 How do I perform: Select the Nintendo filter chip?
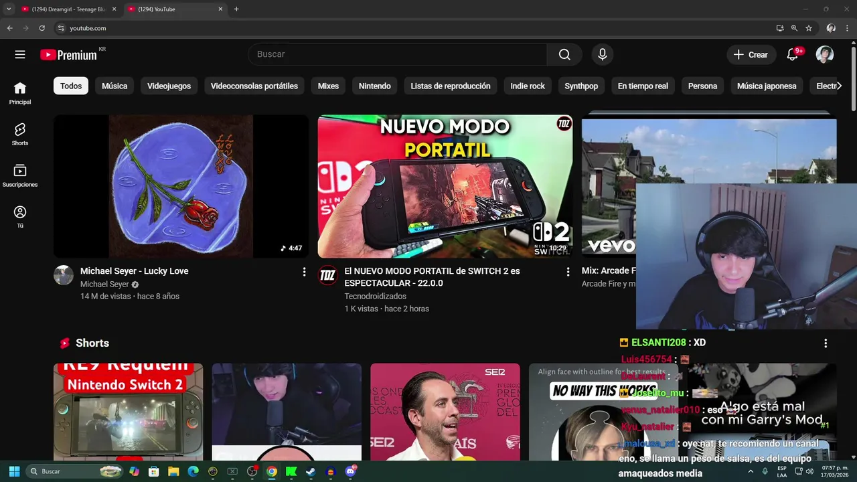point(375,86)
